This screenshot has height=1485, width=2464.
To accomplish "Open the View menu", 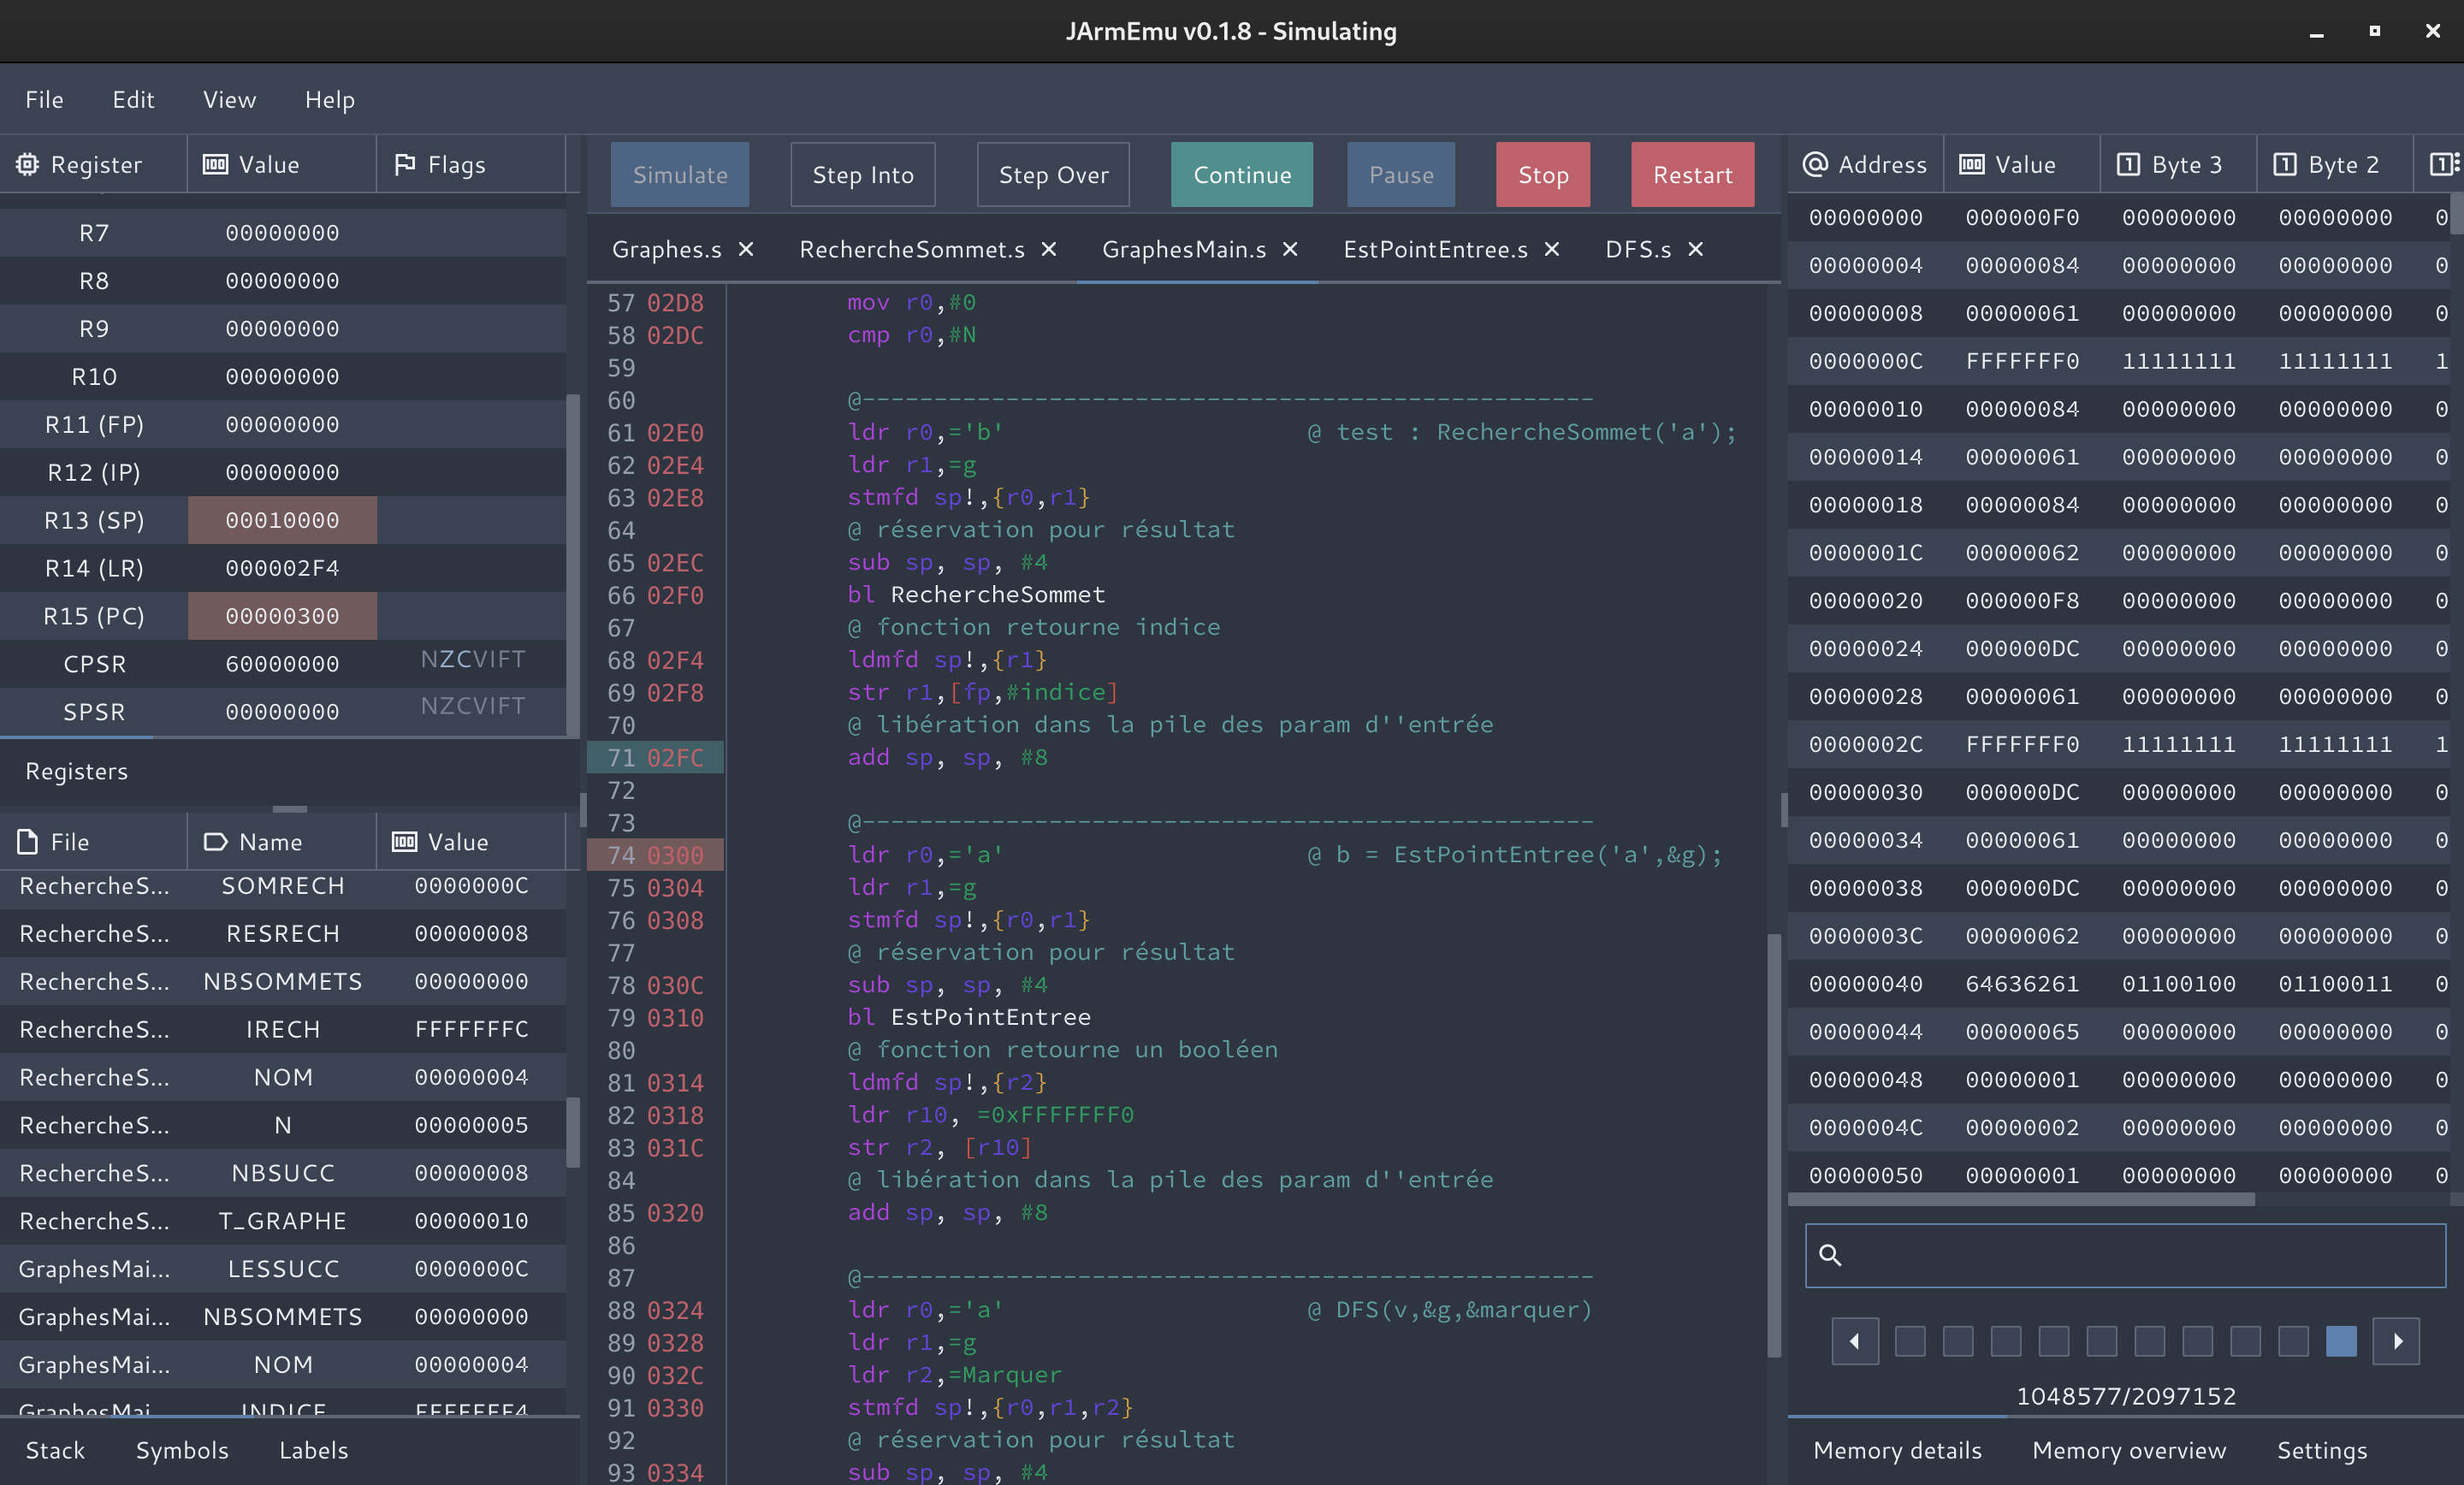I will pos(229,99).
